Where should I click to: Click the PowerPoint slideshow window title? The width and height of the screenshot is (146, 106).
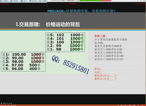point(65,1)
